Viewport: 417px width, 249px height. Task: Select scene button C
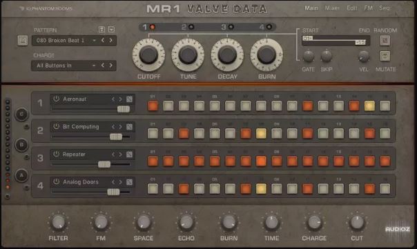[x=21, y=114]
